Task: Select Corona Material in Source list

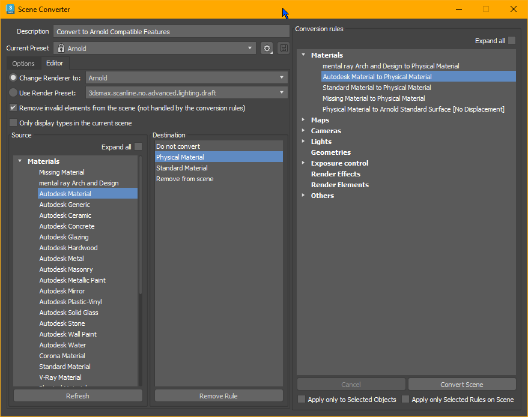Action: click(88, 355)
